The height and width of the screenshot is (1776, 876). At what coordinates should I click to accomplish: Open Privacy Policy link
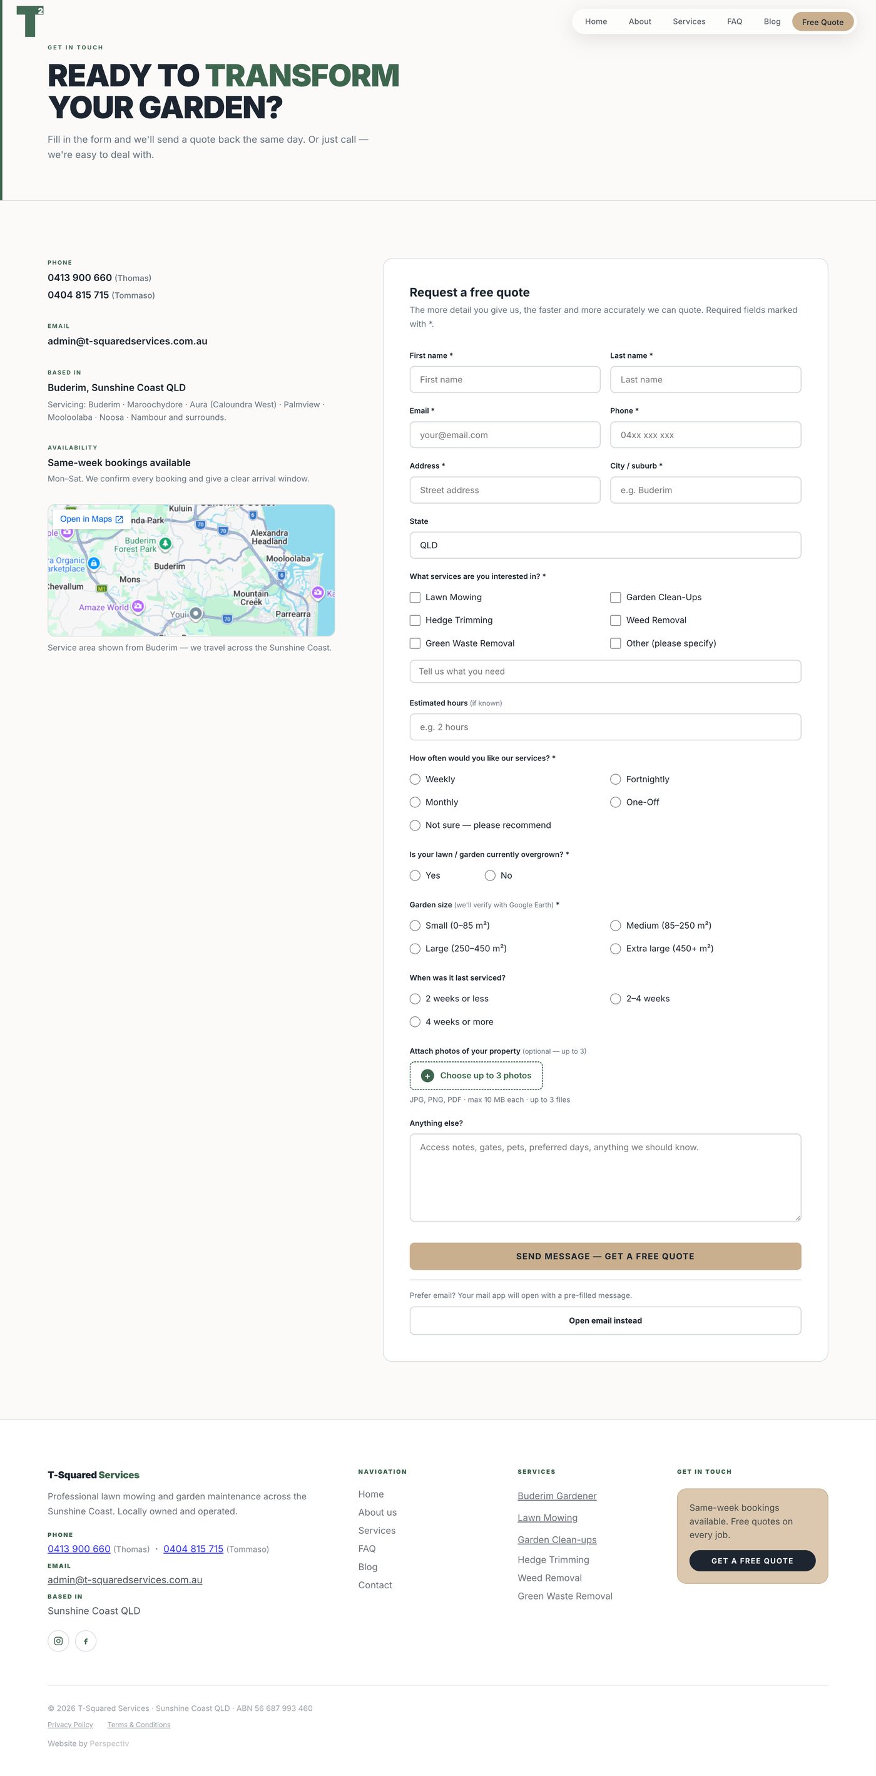click(x=70, y=1725)
